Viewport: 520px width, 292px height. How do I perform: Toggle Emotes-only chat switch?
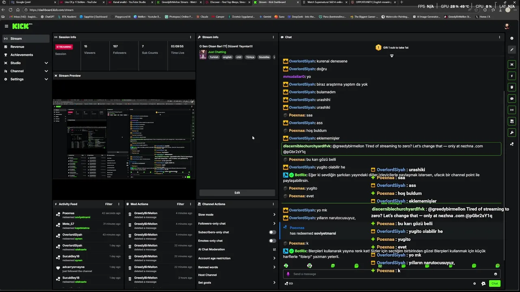[x=273, y=241]
